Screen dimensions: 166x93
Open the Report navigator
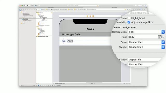(x=34, y=9)
